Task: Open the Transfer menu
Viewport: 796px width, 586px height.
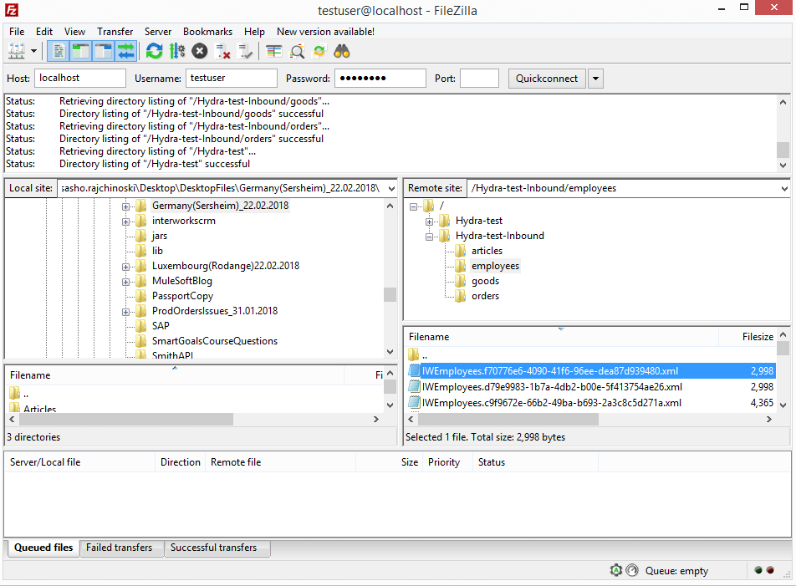Action: [115, 32]
